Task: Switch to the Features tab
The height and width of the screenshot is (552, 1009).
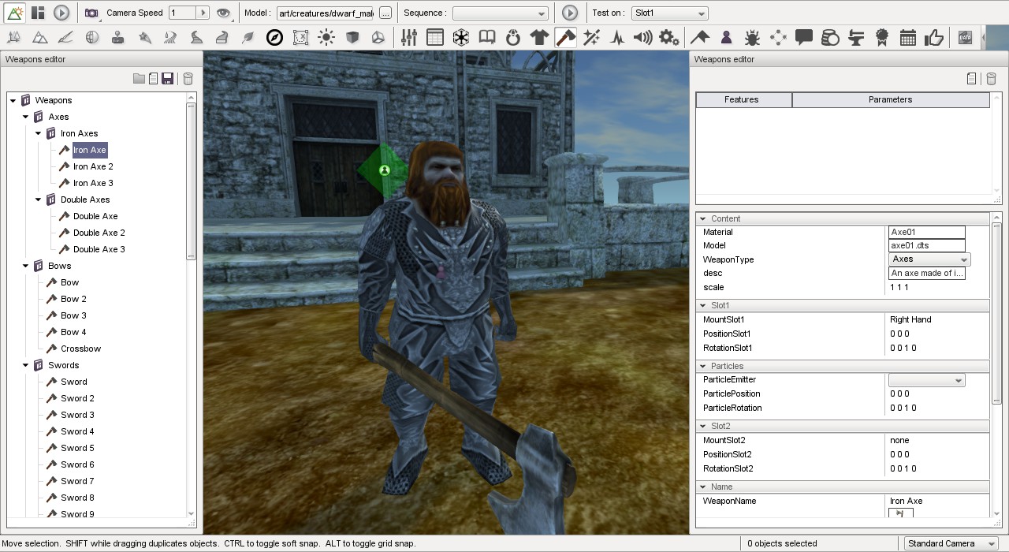Action: (x=742, y=99)
